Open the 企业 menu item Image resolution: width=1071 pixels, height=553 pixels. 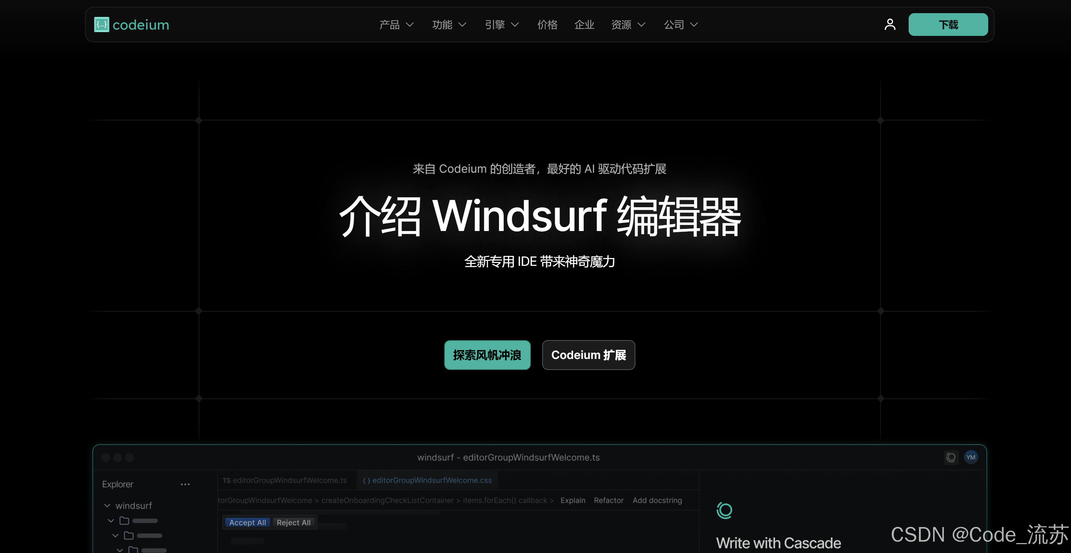(584, 25)
